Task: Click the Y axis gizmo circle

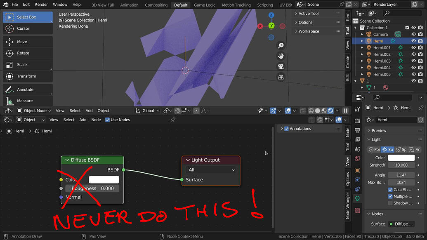Action: pos(271,26)
